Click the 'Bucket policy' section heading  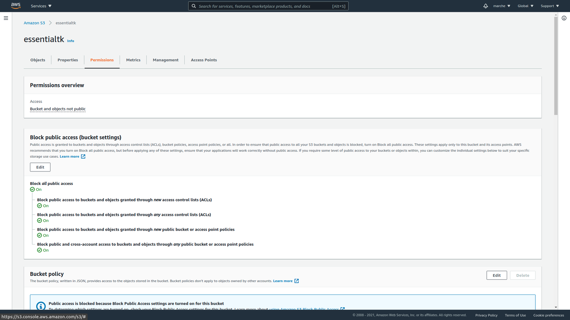(x=47, y=274)
